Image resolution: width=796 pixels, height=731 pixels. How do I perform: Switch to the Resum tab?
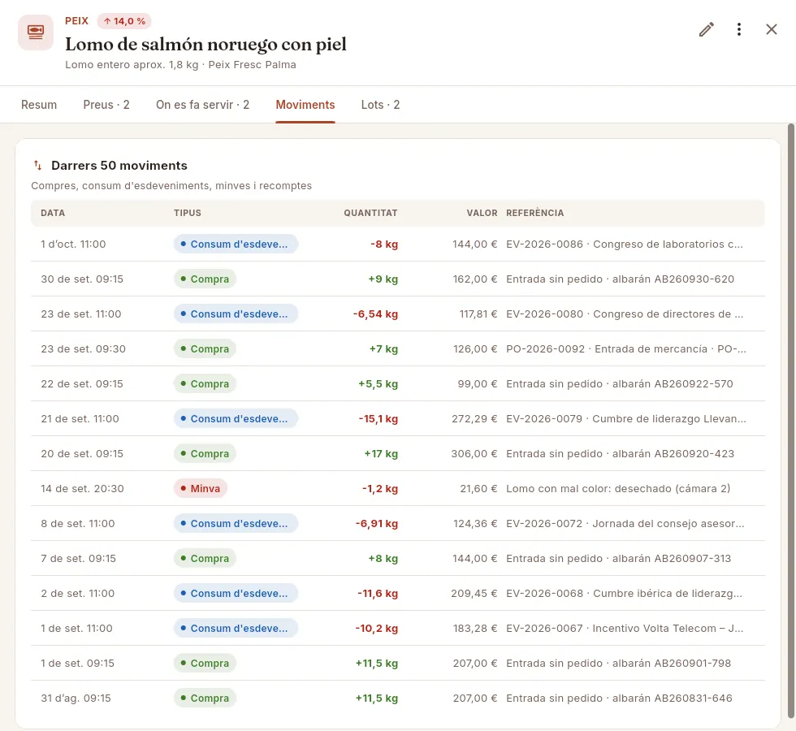pos(39,105)
